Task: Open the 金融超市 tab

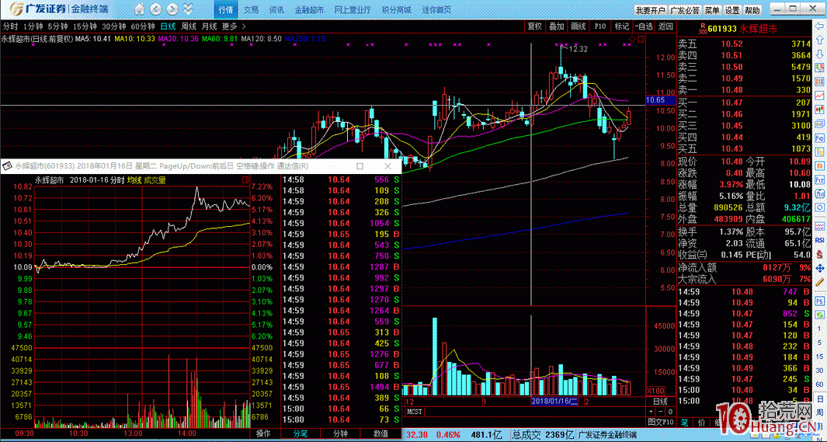Action: coord(308,9)
